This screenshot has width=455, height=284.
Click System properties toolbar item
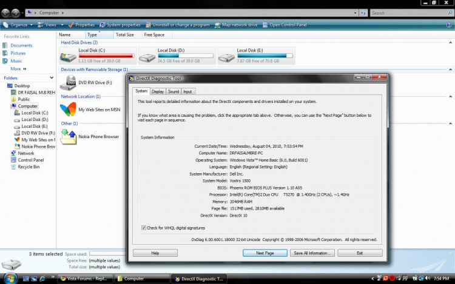120,25
